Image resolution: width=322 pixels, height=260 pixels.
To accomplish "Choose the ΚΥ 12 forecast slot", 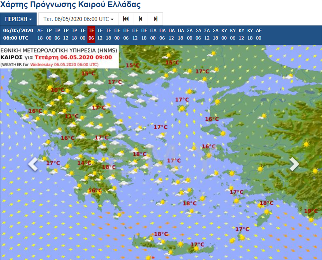I will [241, 34].
